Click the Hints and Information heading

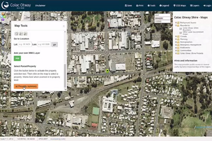(185, 61)
